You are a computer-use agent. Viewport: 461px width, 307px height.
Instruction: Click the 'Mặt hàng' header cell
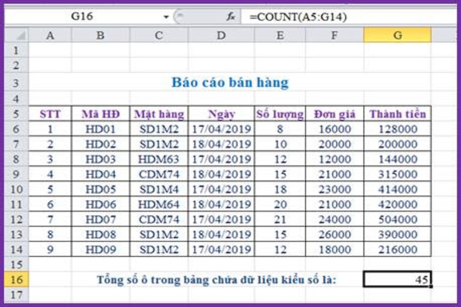[x=159, y=114]
